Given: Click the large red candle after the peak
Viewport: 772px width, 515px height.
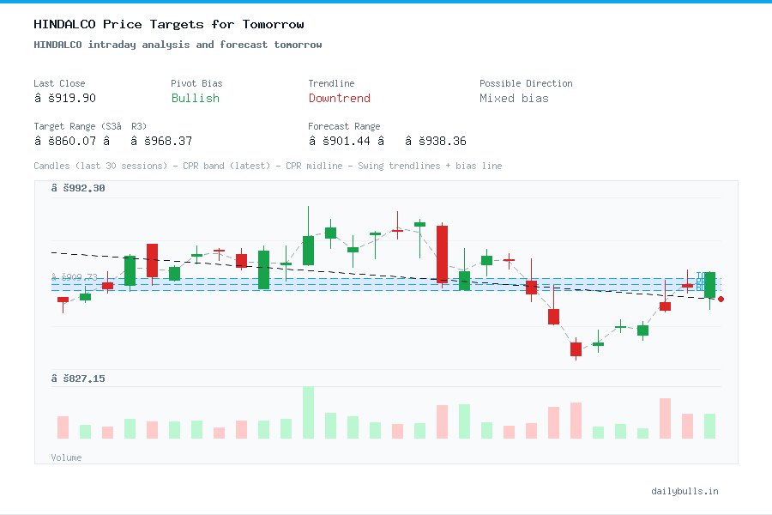Looking at the screenshot, I should pos(442,253).
